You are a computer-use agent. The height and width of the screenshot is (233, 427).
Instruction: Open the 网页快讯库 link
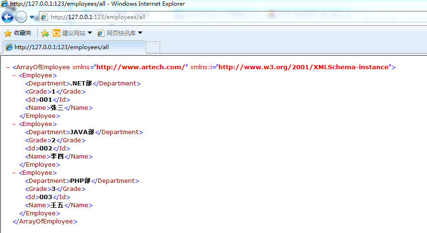point(121,33)
